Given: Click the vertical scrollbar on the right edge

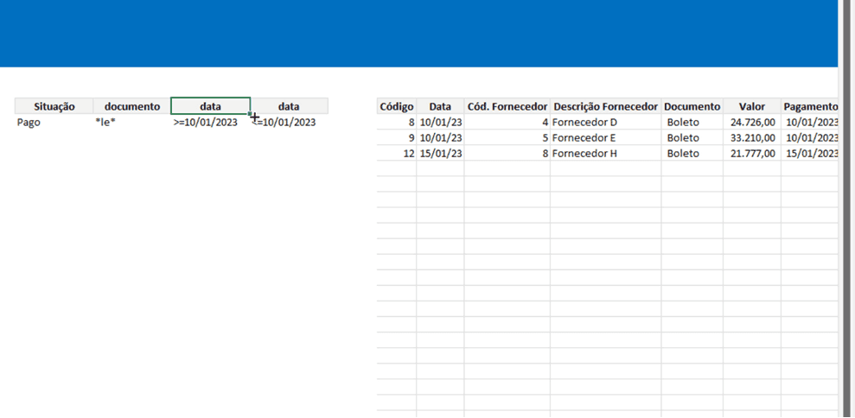Looking at the screenshot, I should tap(846, 207).
